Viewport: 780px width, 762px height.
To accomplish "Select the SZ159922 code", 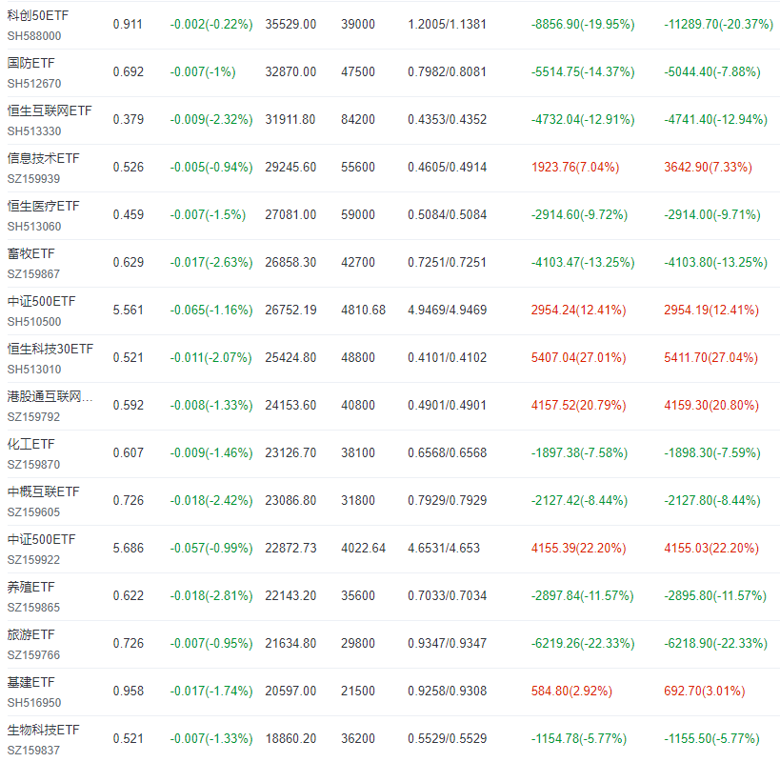I will [33, 560].
